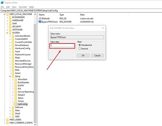Click the AllowStart folder icon
The width and height of the screenshot is (162, 126).
pos(16,79)
